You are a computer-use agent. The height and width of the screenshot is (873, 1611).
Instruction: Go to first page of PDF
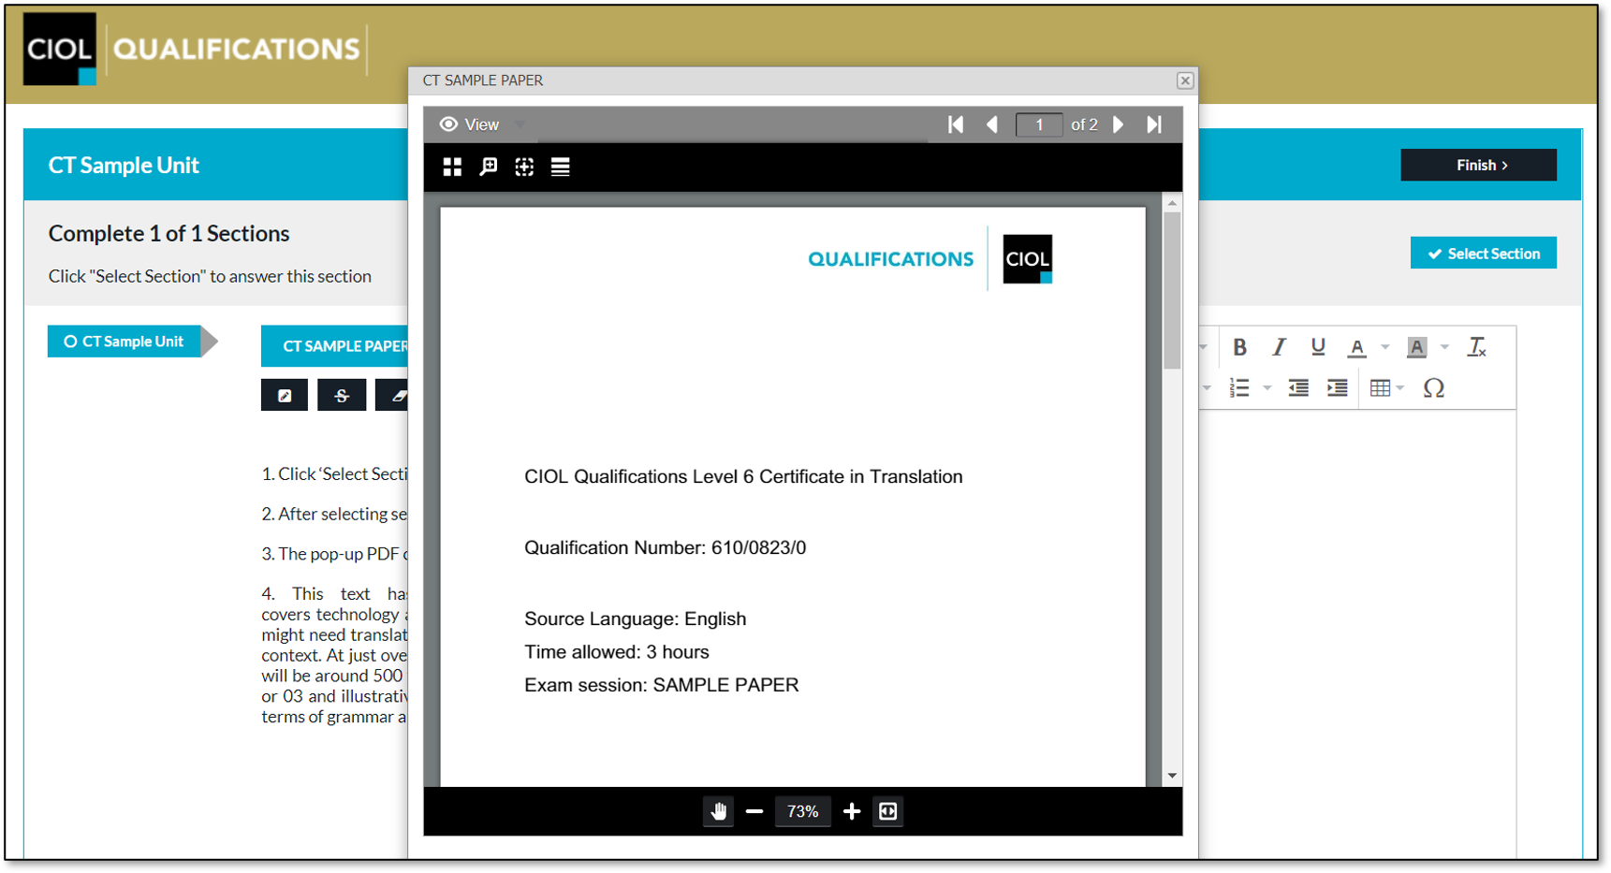(x=956, y=124)
